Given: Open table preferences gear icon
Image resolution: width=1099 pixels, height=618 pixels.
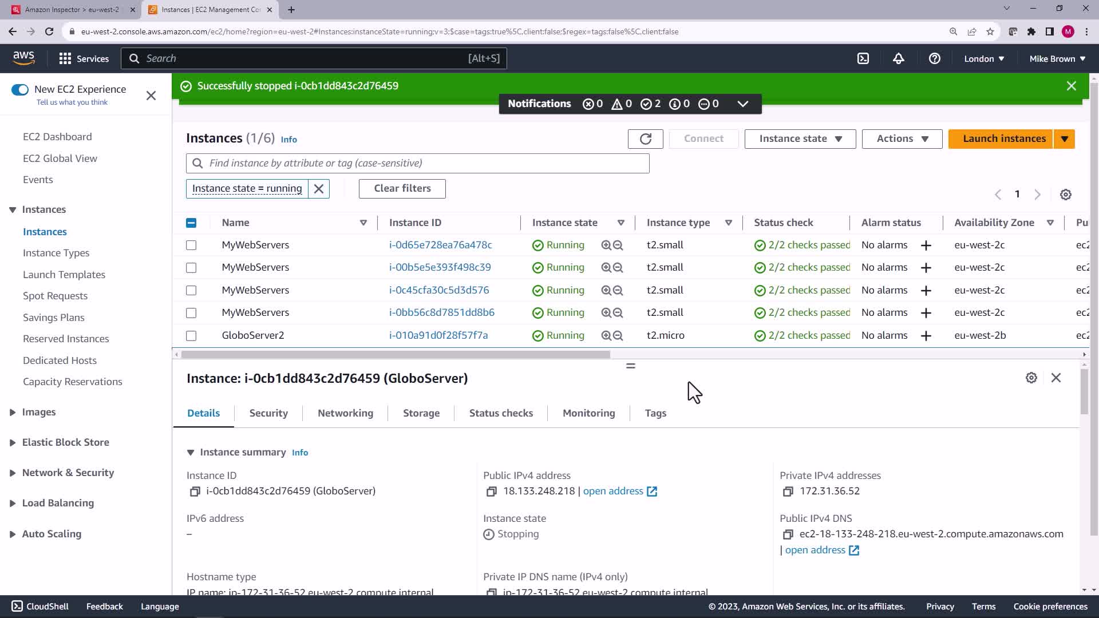Looking at the screenshot, I should [1065, 195].
